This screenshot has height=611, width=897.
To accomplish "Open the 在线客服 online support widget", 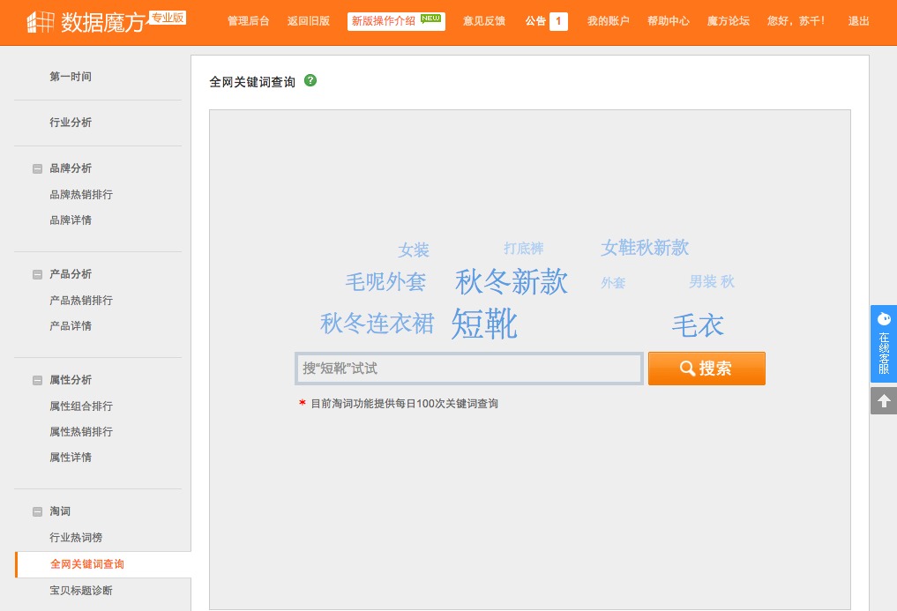I will click(884, 343).
